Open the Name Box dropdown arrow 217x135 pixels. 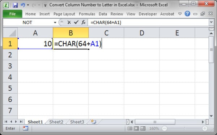tap(55, 22)
